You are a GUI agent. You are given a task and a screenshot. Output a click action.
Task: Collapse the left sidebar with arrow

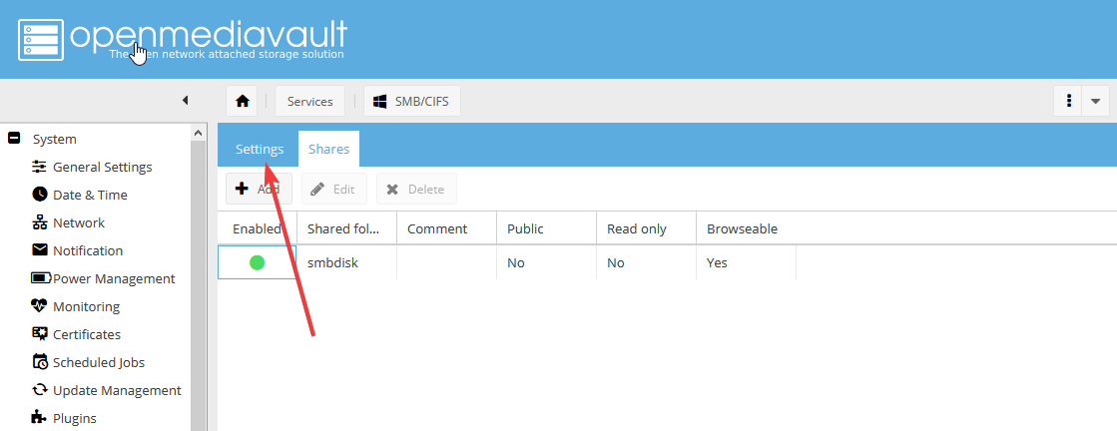pos(185,101)
